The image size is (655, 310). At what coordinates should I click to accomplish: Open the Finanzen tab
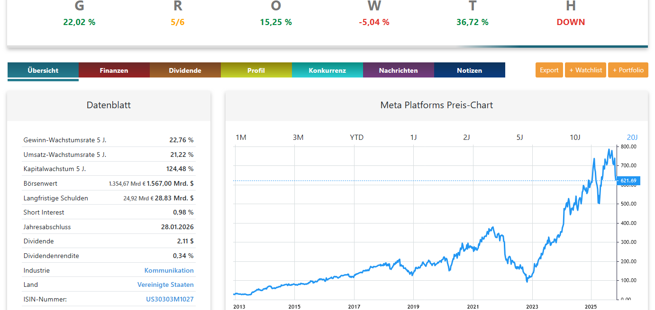coord(114,70)
